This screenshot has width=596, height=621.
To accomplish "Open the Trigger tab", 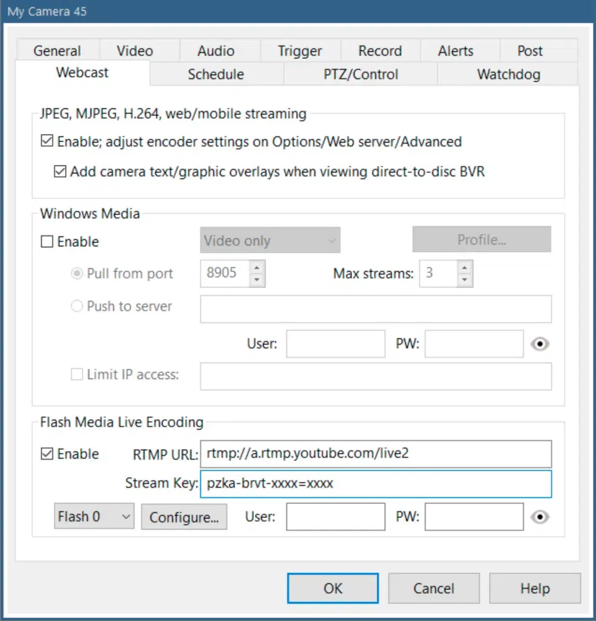I will click(x=300, y=51).
